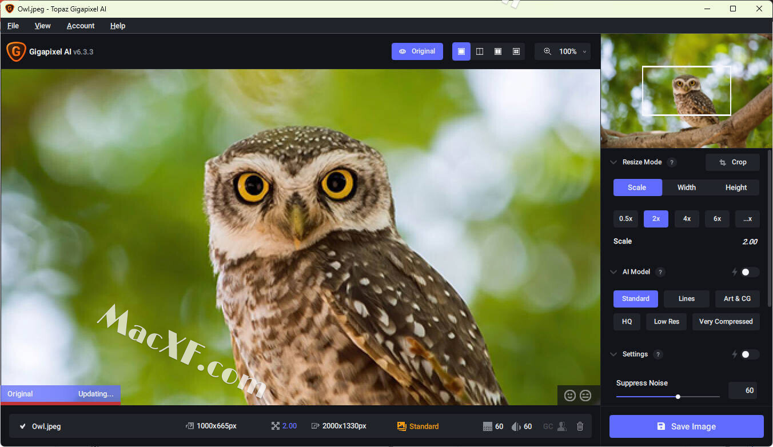773x447 pixels.
Task: Choose the Standard AI model
Action: coord(636,299)
